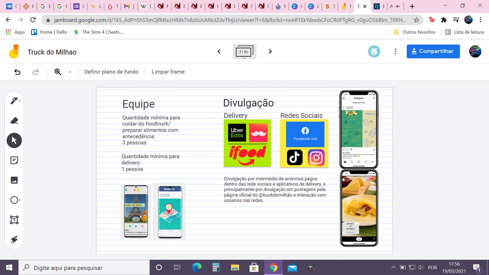This screenshot has height=275, width=489.
Task: Click the address bar URL
Action: 230,20
